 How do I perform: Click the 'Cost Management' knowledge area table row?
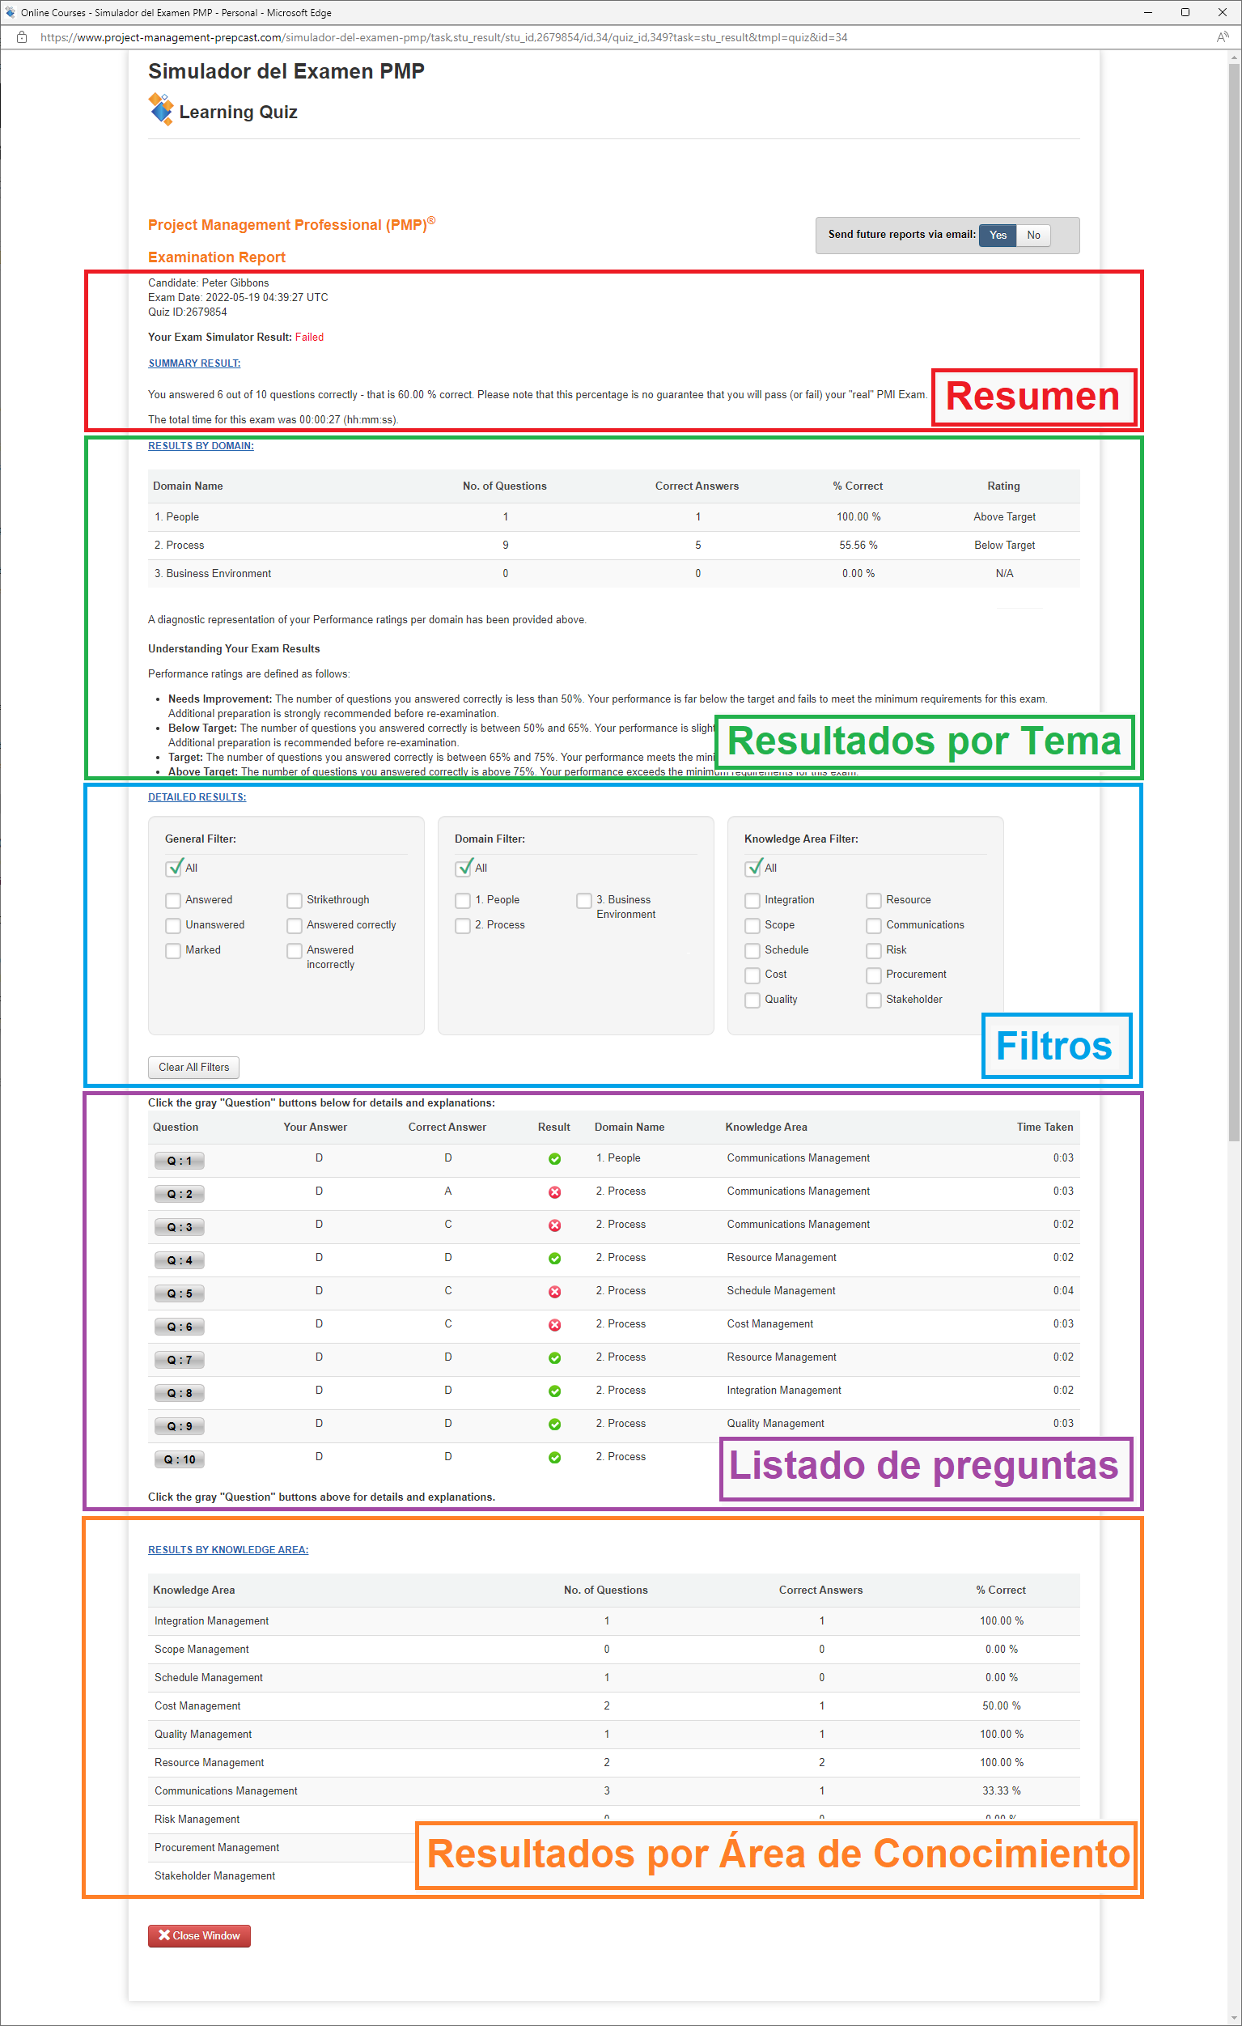613,1706
